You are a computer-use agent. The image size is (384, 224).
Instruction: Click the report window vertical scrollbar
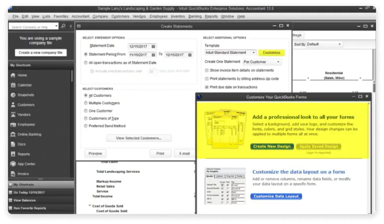[x=374, y=88]
